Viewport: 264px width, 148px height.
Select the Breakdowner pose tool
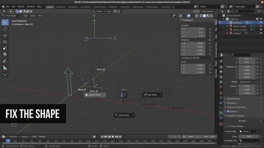point(5,74)
